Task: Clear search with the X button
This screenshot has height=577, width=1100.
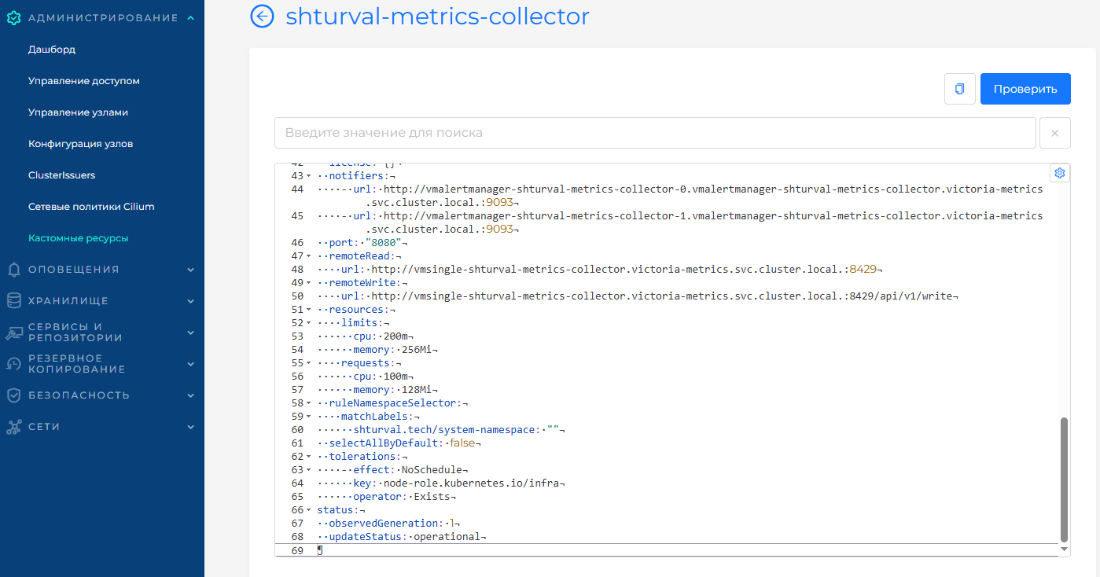Action: tap(1054, 133)
